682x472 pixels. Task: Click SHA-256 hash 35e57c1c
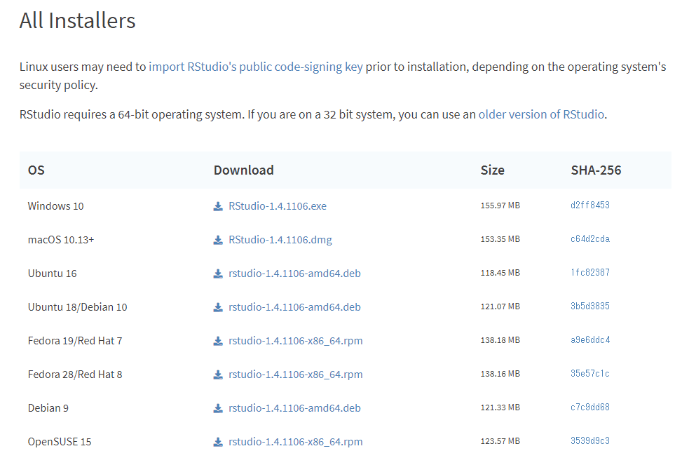[x=589, y=373]
